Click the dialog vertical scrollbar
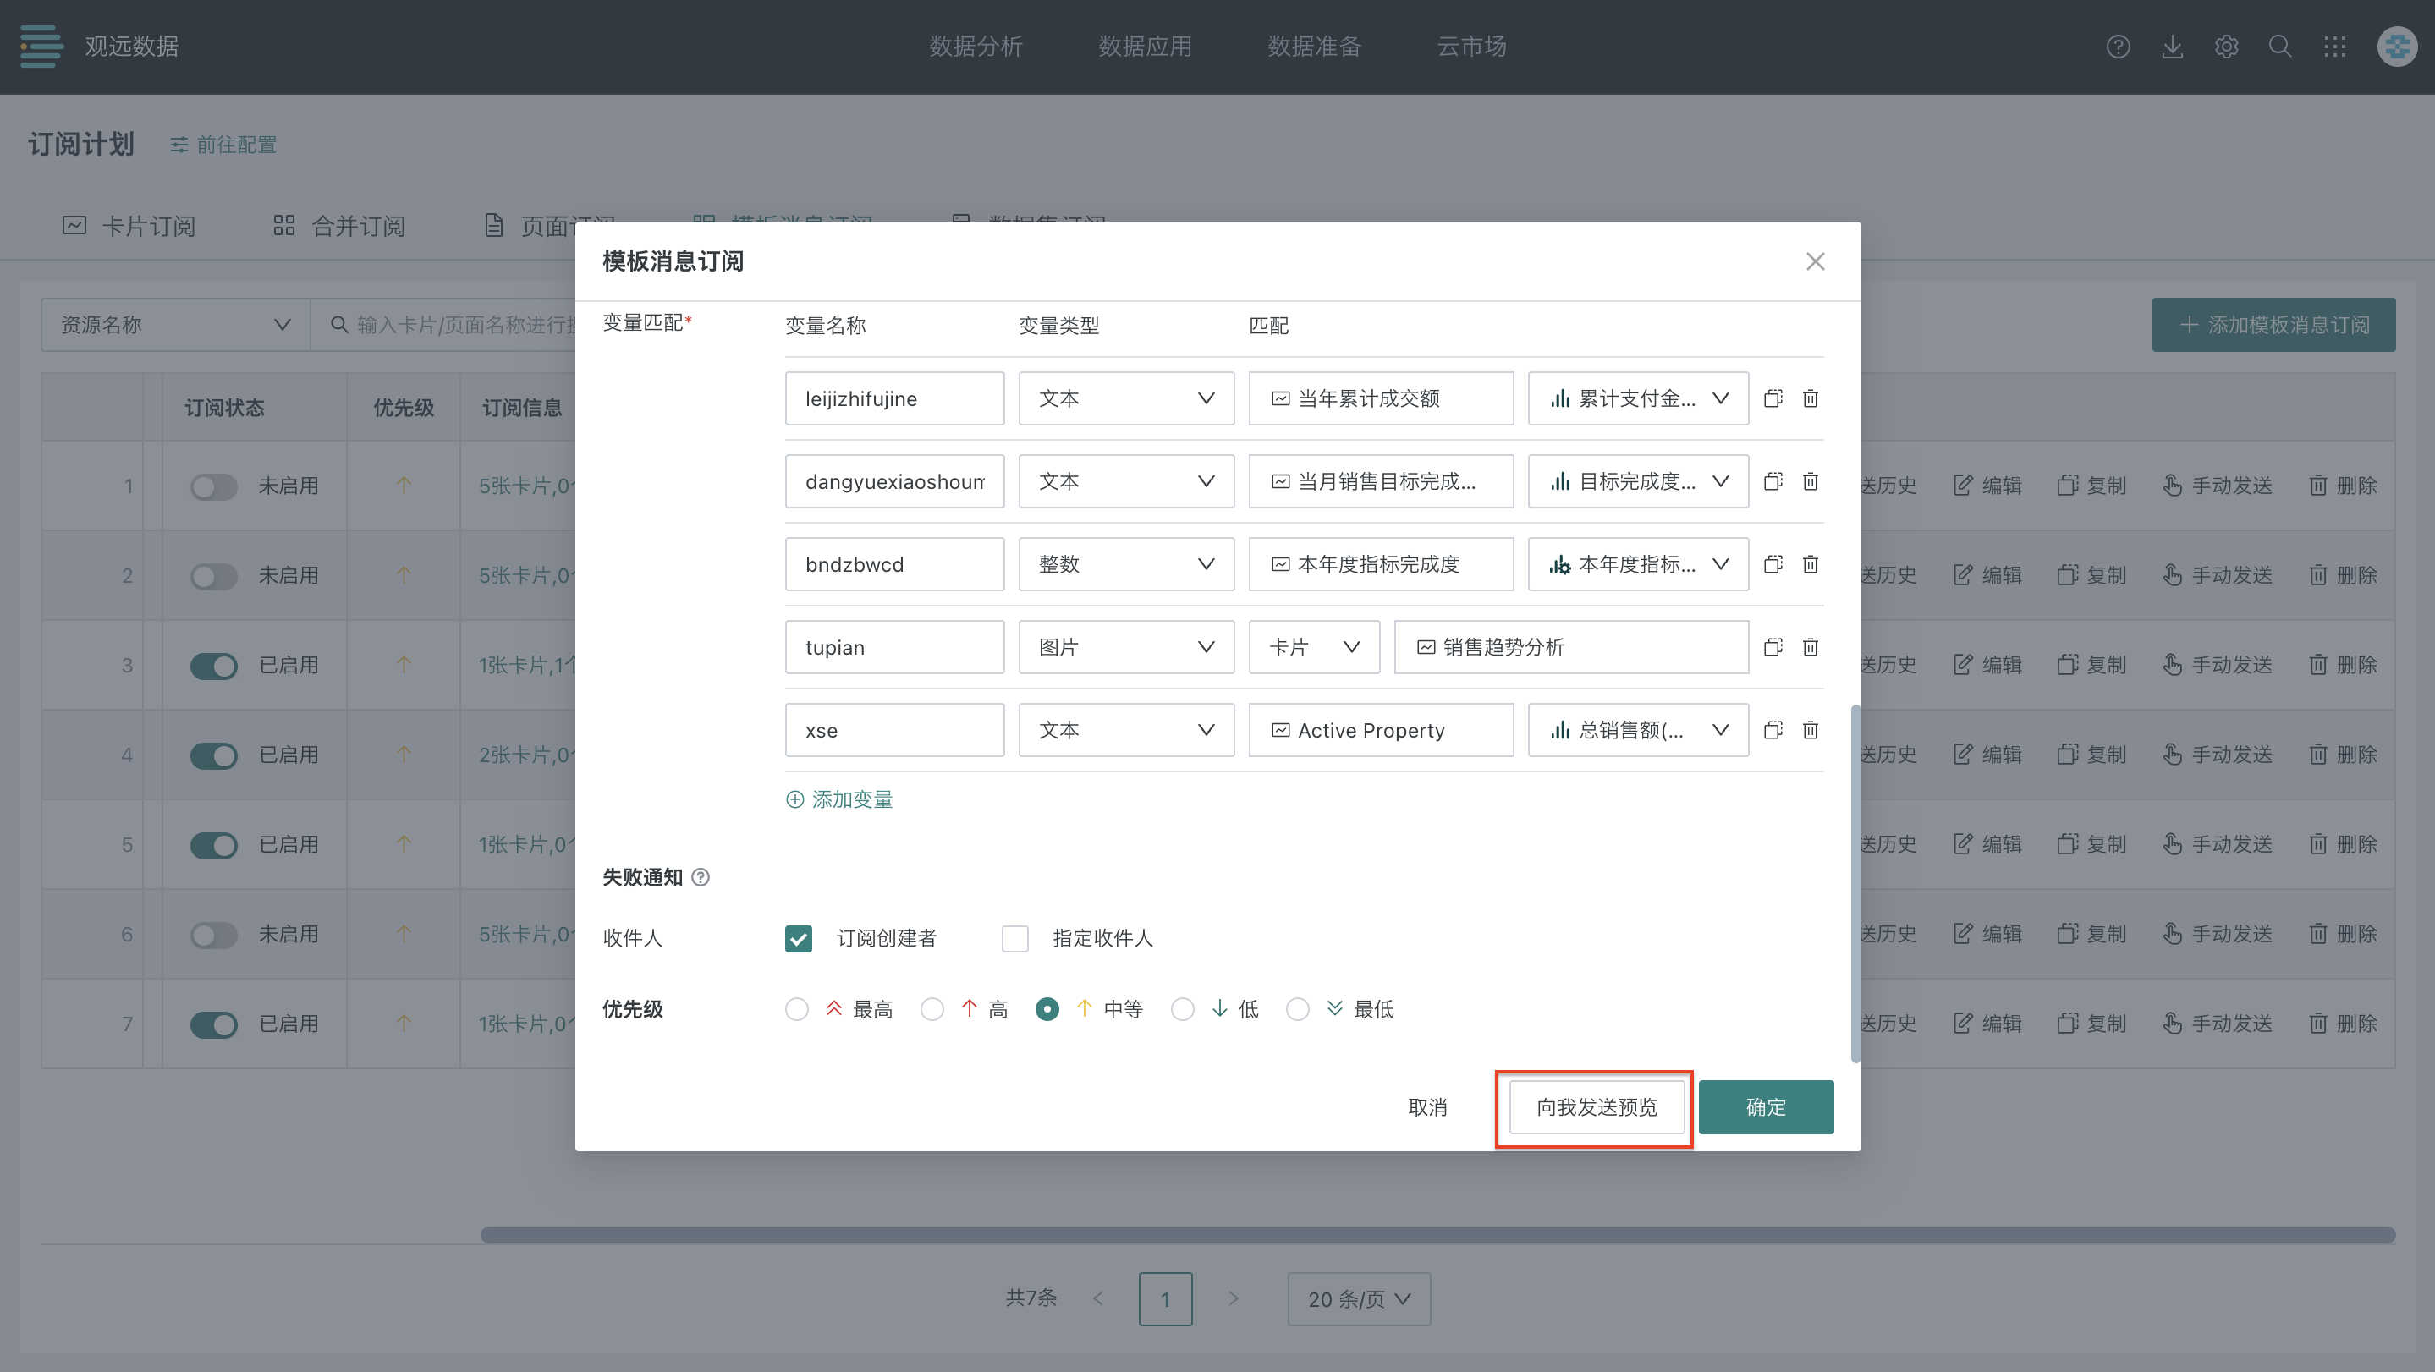Screen dimensions: 2435x1372 1855,883
